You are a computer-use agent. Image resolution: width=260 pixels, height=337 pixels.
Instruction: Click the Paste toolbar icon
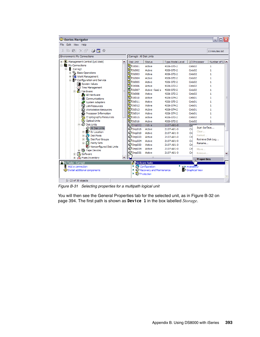[74, 51]
